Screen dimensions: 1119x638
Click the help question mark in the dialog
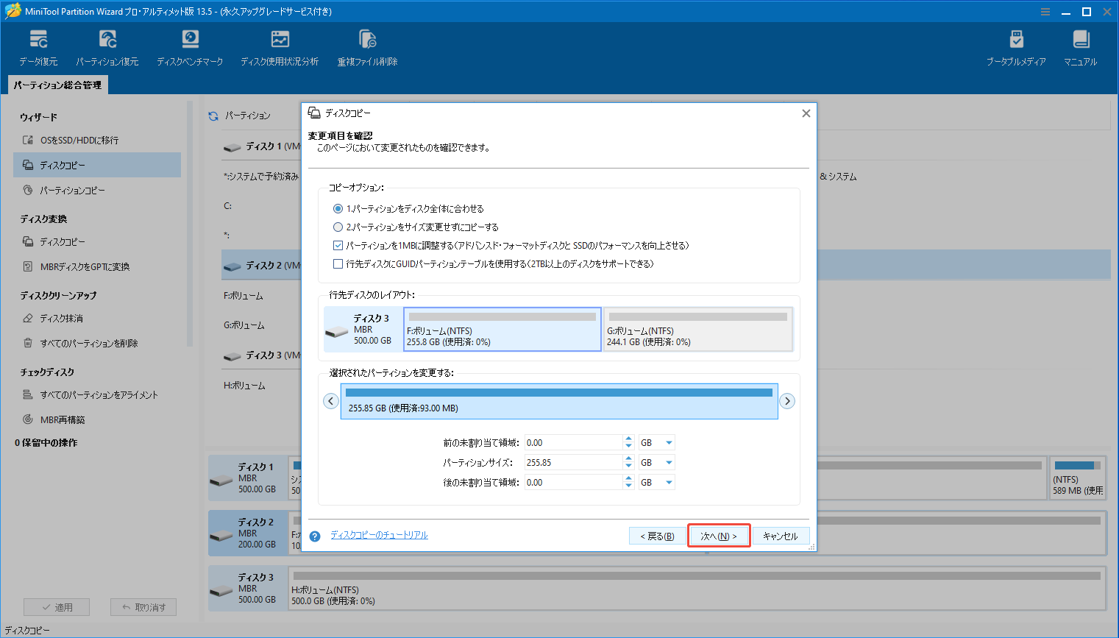tap(314, 536)
